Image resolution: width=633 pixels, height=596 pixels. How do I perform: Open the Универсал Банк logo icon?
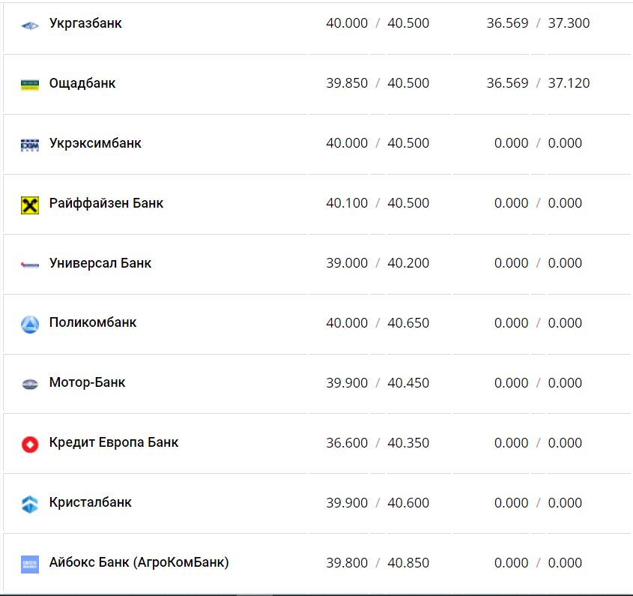tap(29, 265)
